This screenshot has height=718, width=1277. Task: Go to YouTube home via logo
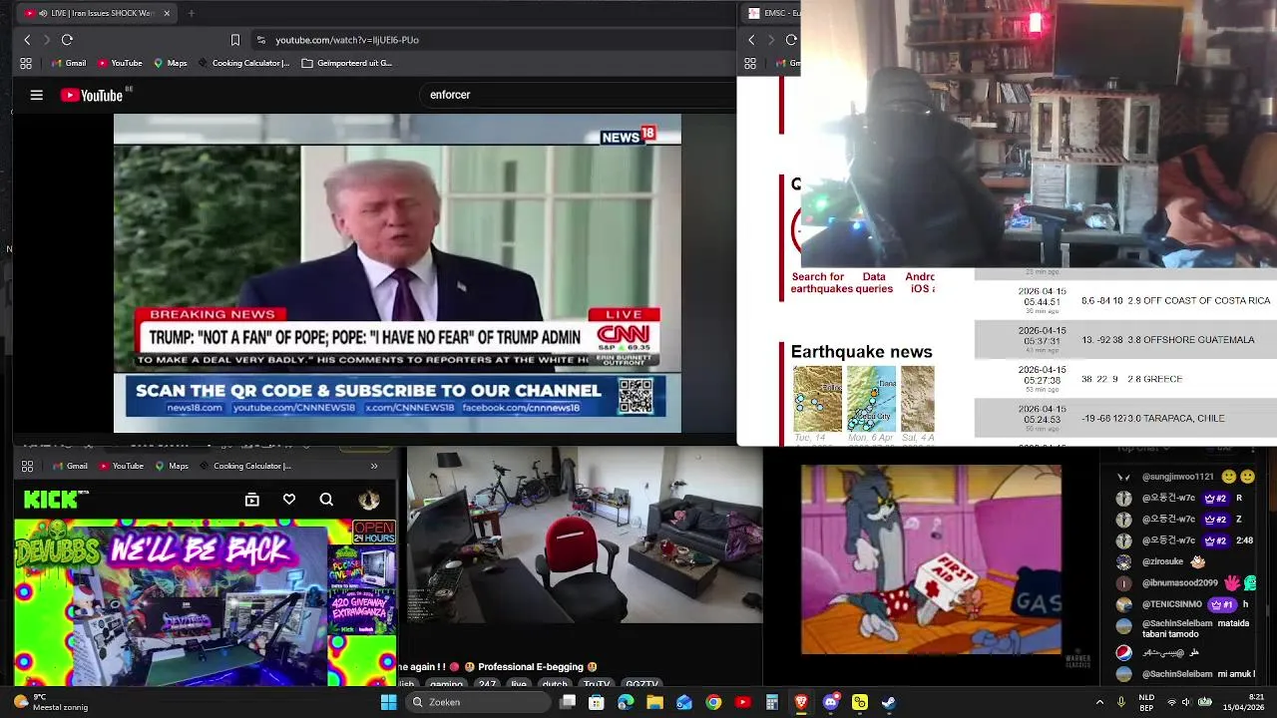click(92, 95)
